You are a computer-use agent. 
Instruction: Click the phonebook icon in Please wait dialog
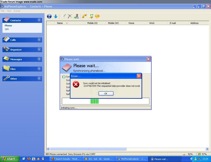coord(67,68)
